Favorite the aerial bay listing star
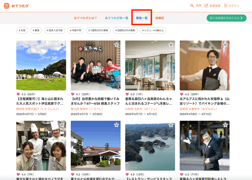The height and width of the screenshot is (180, 252). [x=171, y=125]
